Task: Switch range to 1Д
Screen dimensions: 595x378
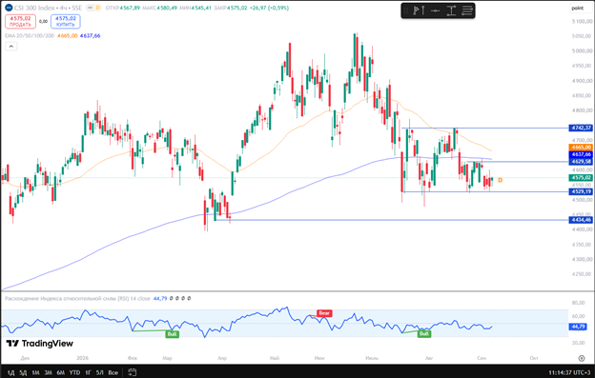Action: (x=11, y=372)
